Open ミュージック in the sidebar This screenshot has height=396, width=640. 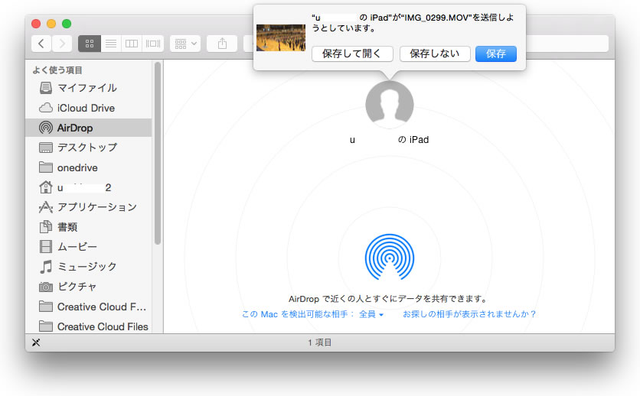(89, 267)
